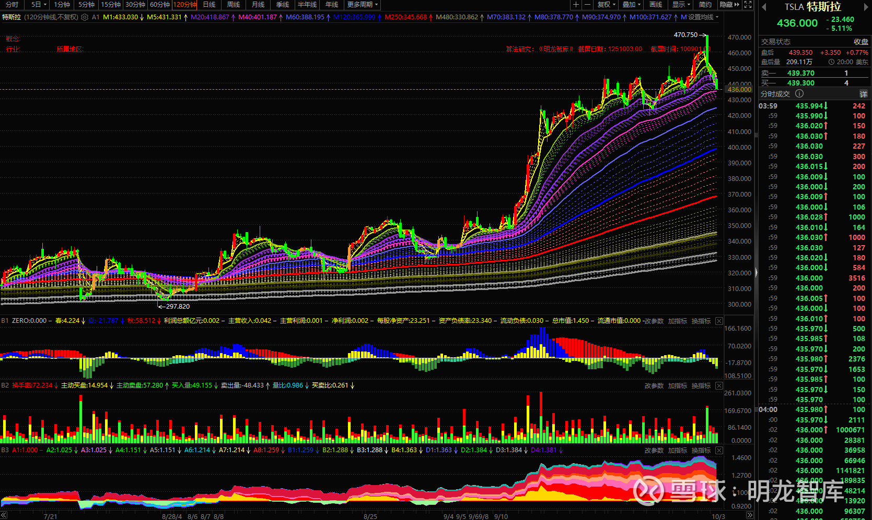
Task: Click 改参数 in the B3 panel
Action: click(654, 451)
